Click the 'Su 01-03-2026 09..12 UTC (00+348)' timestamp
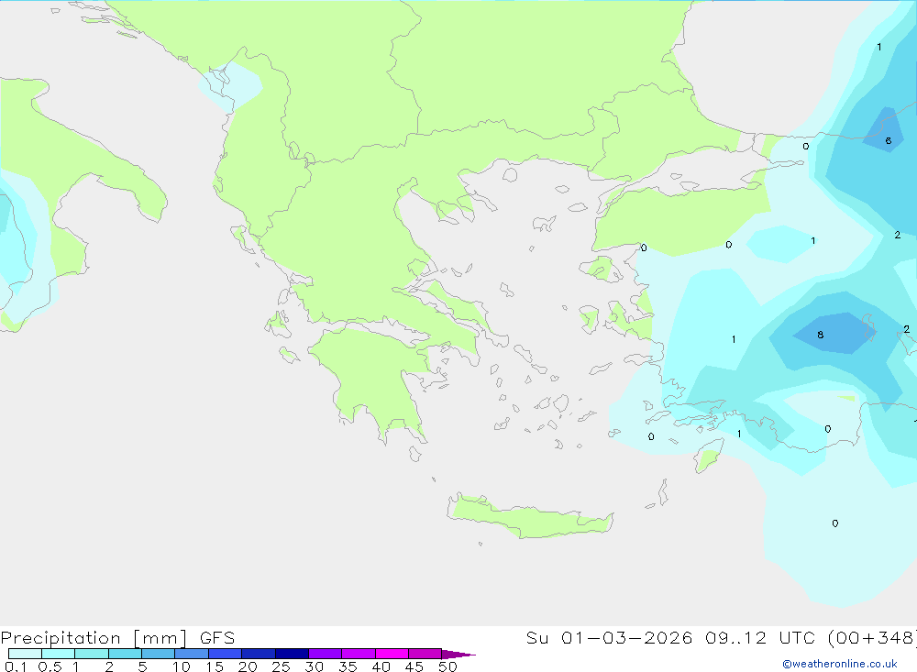The height and width of the screenshot is (672, 917). tap(721, 638)
